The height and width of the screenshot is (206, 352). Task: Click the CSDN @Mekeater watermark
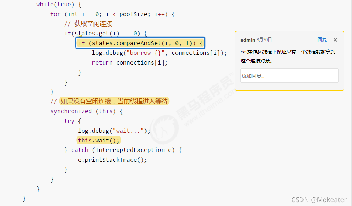(319, 200)
